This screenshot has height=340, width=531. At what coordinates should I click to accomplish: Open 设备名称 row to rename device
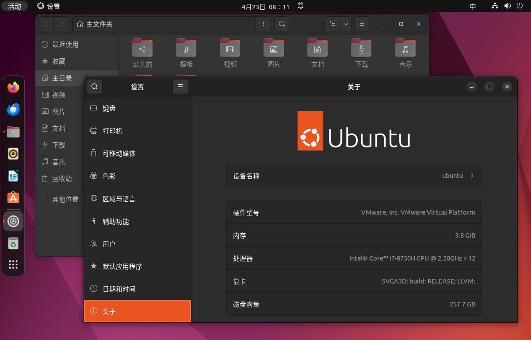coord(354,176)
